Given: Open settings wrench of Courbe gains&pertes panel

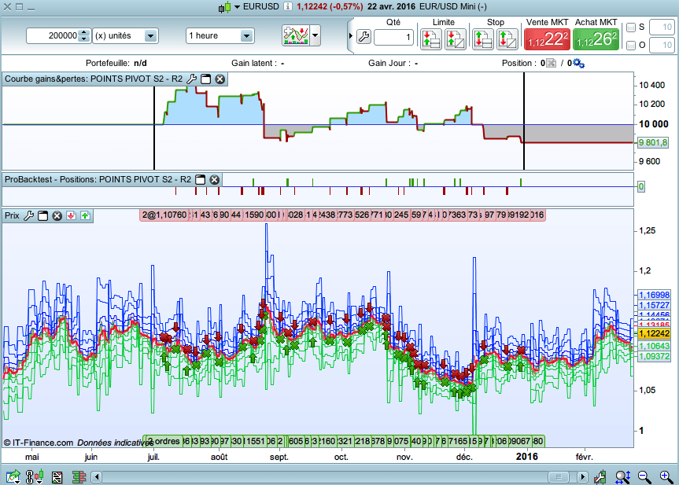Looking at the screenshot, I should click(x=191, y=79).
